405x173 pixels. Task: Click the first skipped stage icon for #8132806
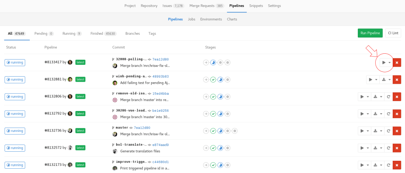click(x=206, y=97)
